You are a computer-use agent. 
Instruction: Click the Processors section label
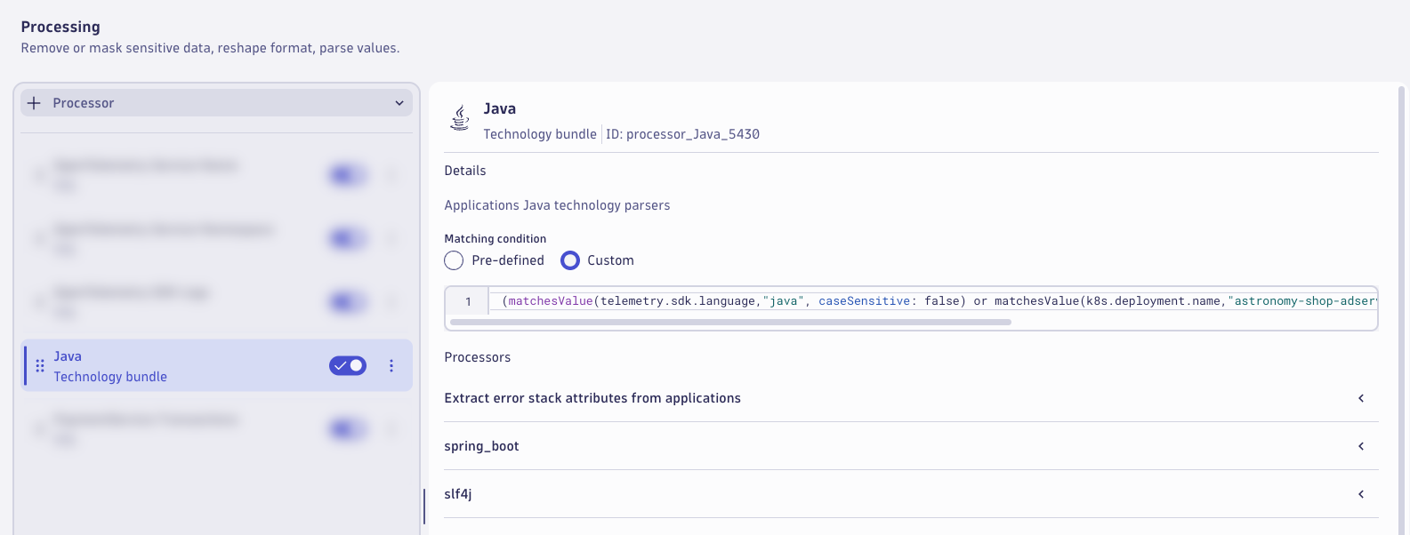(478, 357)
